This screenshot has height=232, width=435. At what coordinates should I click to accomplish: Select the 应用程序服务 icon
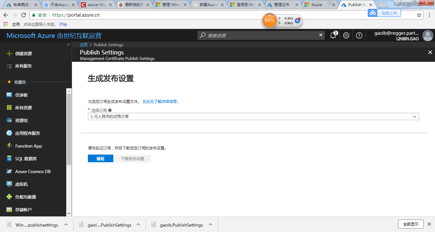pyautogui.click(x=9, y=133)
